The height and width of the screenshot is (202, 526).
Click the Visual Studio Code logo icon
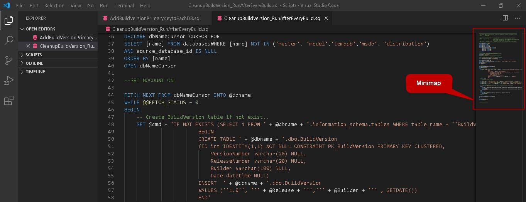[6, 5]
